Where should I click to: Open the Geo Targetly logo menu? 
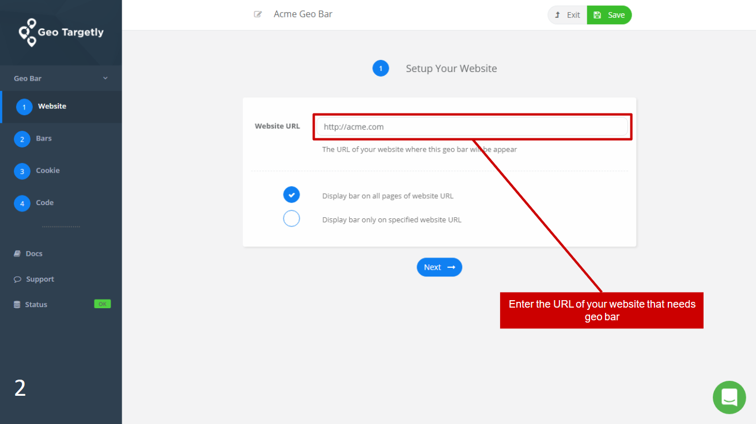(61, 33)
